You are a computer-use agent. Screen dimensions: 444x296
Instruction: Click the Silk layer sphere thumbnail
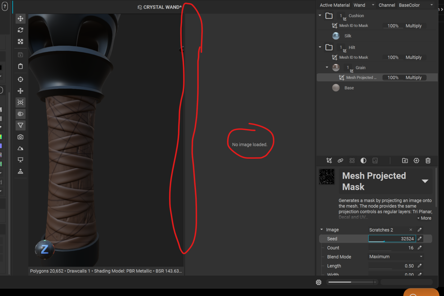tap(336, 36)
